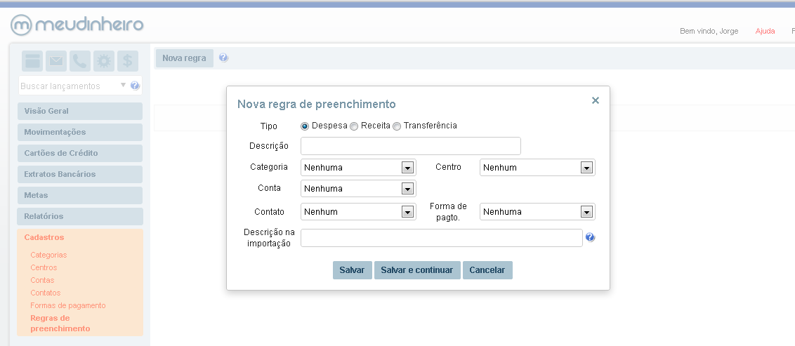Click help icon beside Nova regra

pos(223,58)
